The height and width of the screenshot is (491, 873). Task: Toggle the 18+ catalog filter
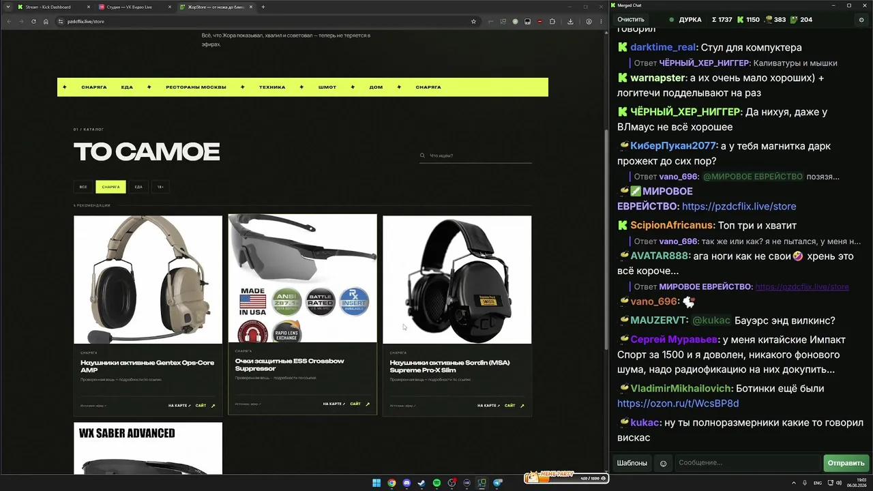pos(160,187)
